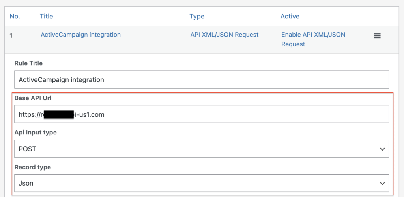Click the Record type label
This screenshot has width=404, height=197.
pyautogui.click(x=33, y=167)
